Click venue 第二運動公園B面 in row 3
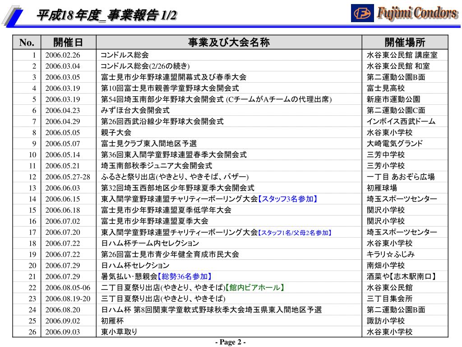 396,77
